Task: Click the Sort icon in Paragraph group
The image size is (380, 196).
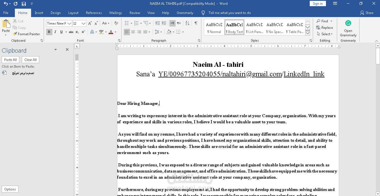Action: tap(187, 23)
